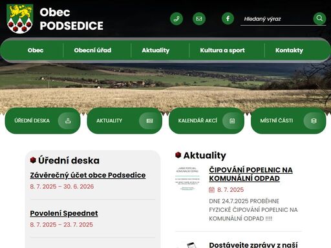The width and height of the screenshot is (331, 248).
Task: Click the newspaper icon on Aktuality tile
Action: [x=149, y=121]
